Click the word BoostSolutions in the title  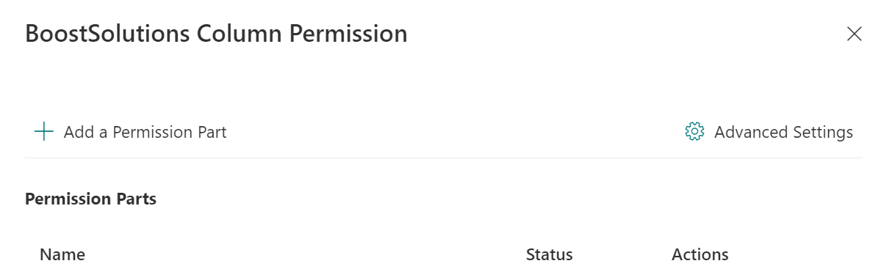coord(107,34)
